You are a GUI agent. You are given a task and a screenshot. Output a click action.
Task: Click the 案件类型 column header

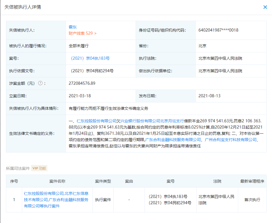tap(103, 181)
